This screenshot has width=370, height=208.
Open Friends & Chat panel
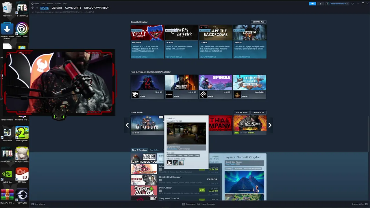click(359, 204)
